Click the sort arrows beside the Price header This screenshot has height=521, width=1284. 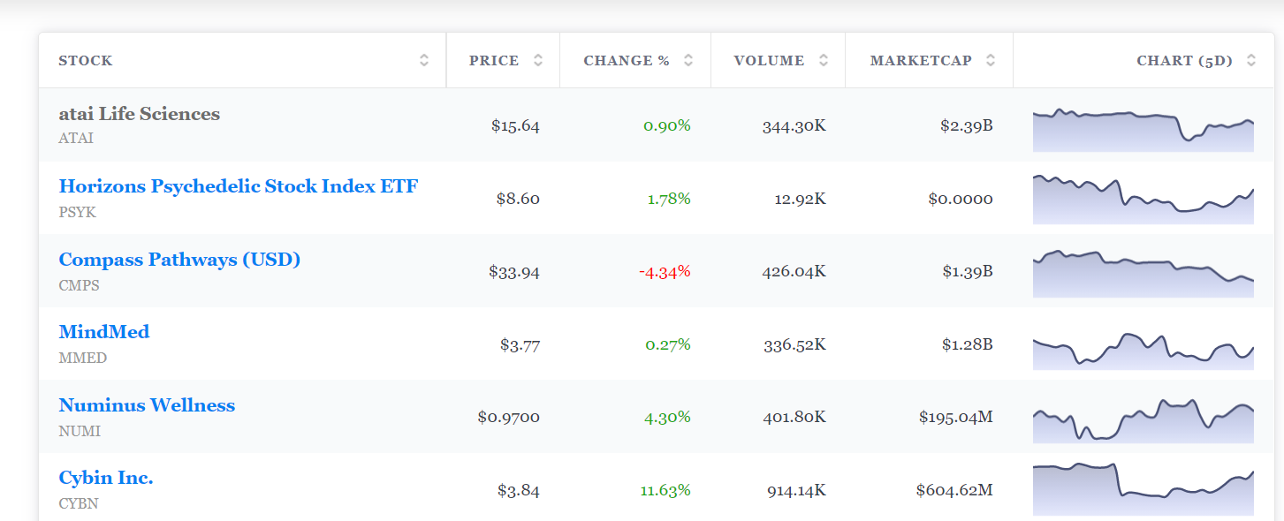(538, 60)
